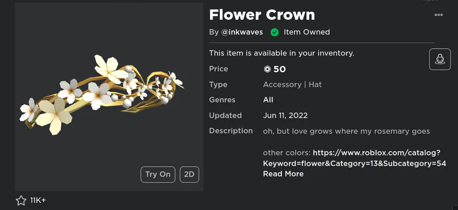This screenshot has height=210, width=458.
Task: Click the rosemary description line
Action: click(346, 131)
